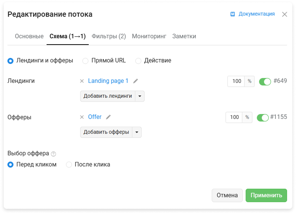Toggle off landing #649 switch
This screenshot has width=296, height=214.
click(x=265, y=82)
